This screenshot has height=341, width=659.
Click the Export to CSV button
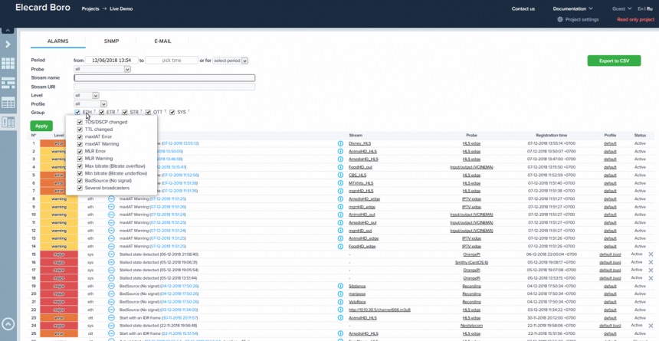[614, 61]
